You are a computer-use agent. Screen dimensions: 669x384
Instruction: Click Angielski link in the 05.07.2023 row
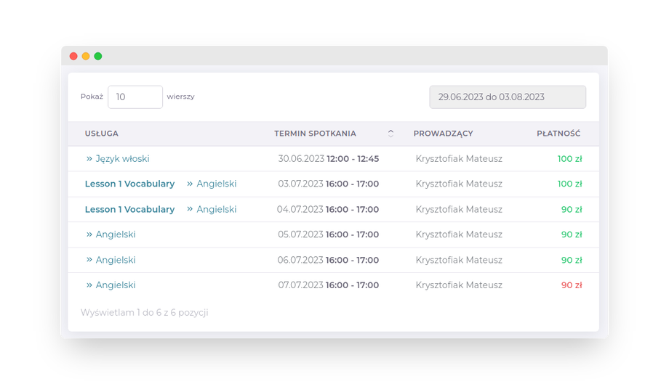click(116, 234)
